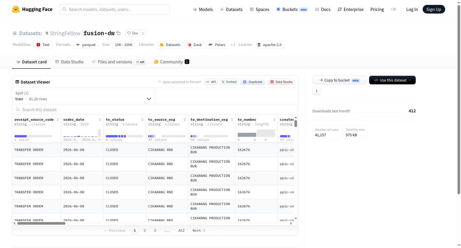Click the Embed button
The width and height of the screenshot is (461, 248).
(x=229, y=82)
